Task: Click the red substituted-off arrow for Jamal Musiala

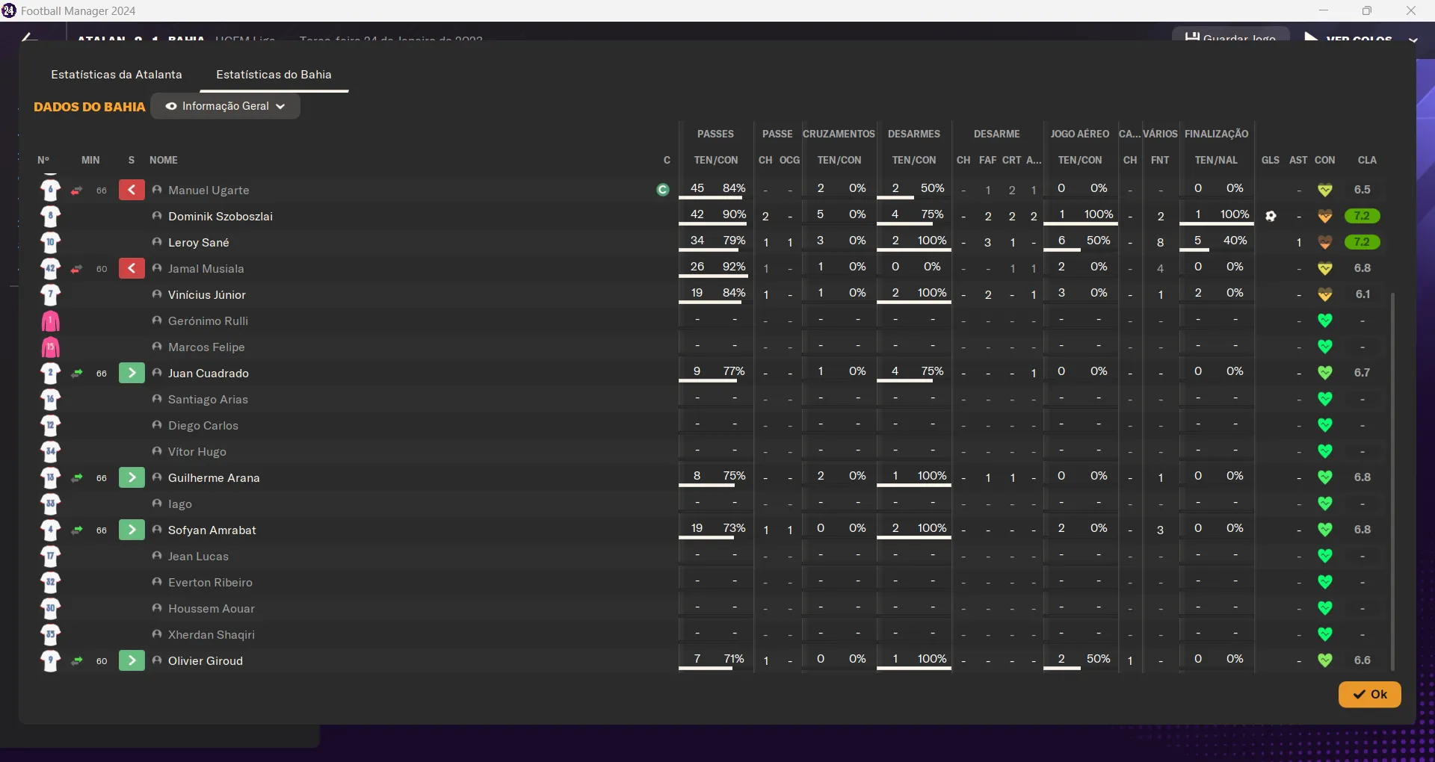Action: click(x=132, y=268)
